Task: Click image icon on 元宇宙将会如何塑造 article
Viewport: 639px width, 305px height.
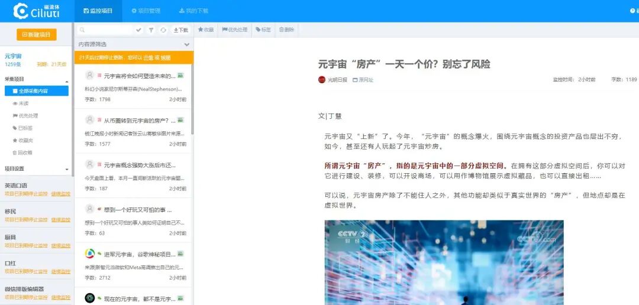Action: coord(180,75)
